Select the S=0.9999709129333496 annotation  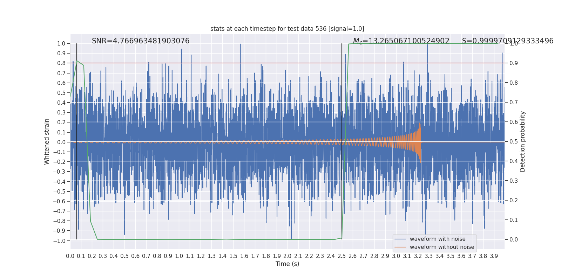tap(508, 41)
